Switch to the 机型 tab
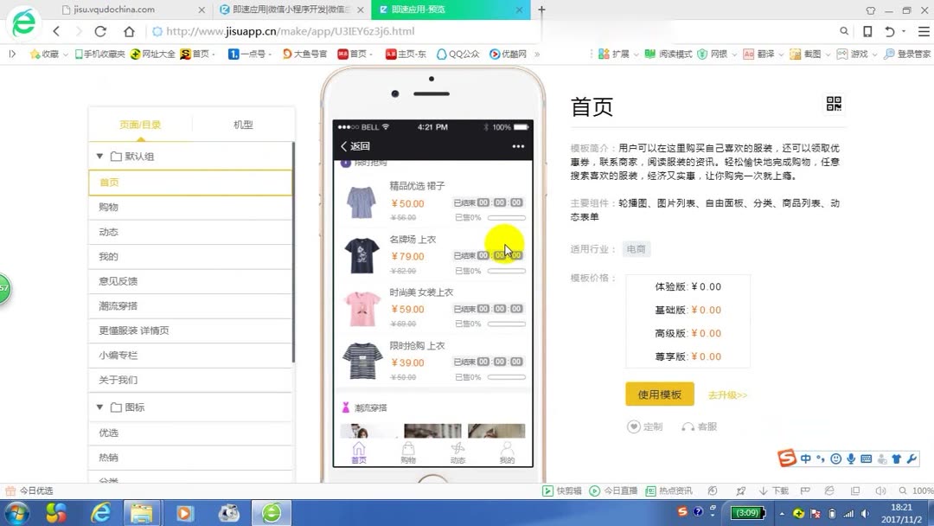 click(x=241, y=125)
